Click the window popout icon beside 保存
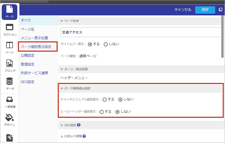225x143 pixels. coord(220,10)
